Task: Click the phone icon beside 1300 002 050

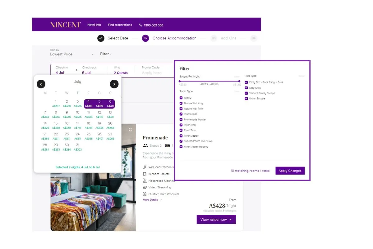Action: pyautogui.click(x=140, y=25)
